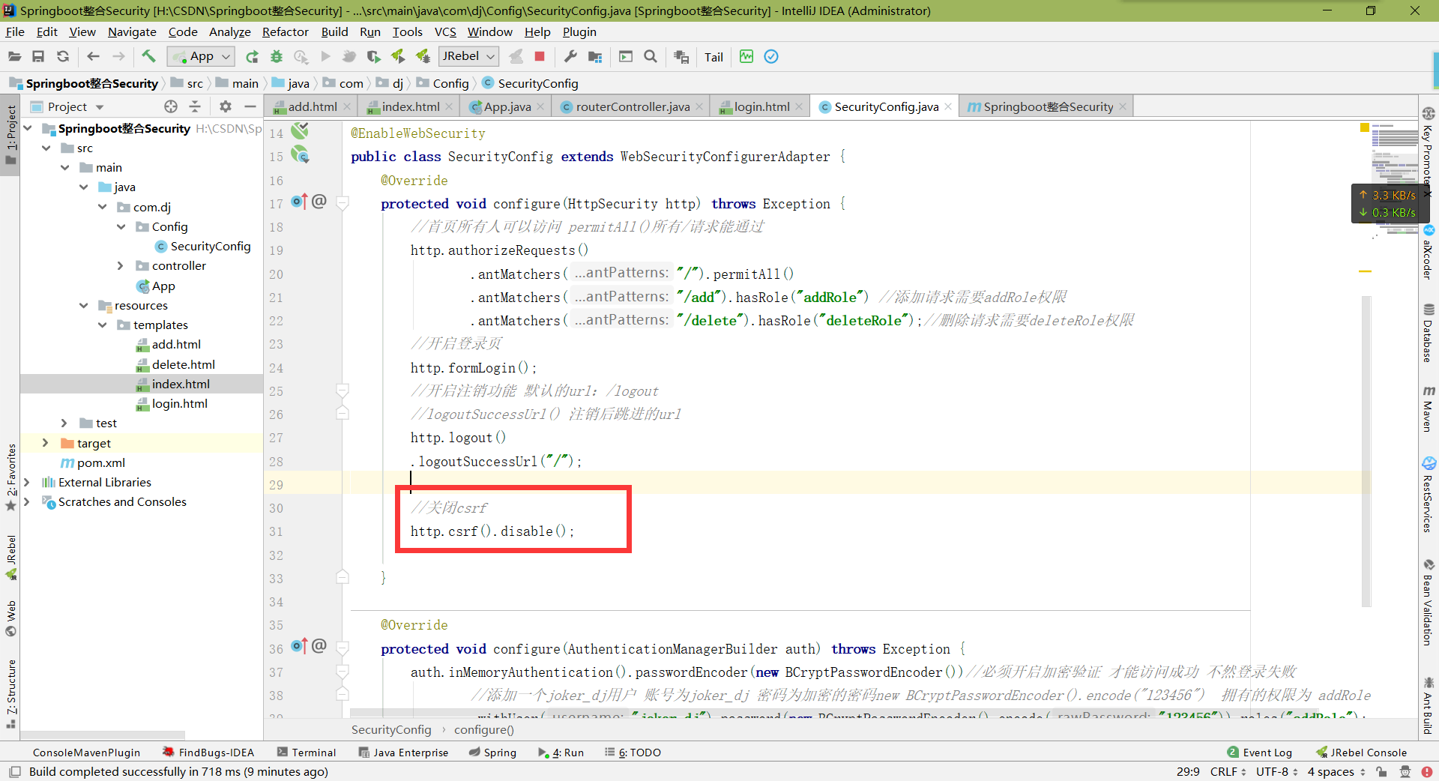
Task: Start debugging with the bug icon
Action: coord(277,56)
